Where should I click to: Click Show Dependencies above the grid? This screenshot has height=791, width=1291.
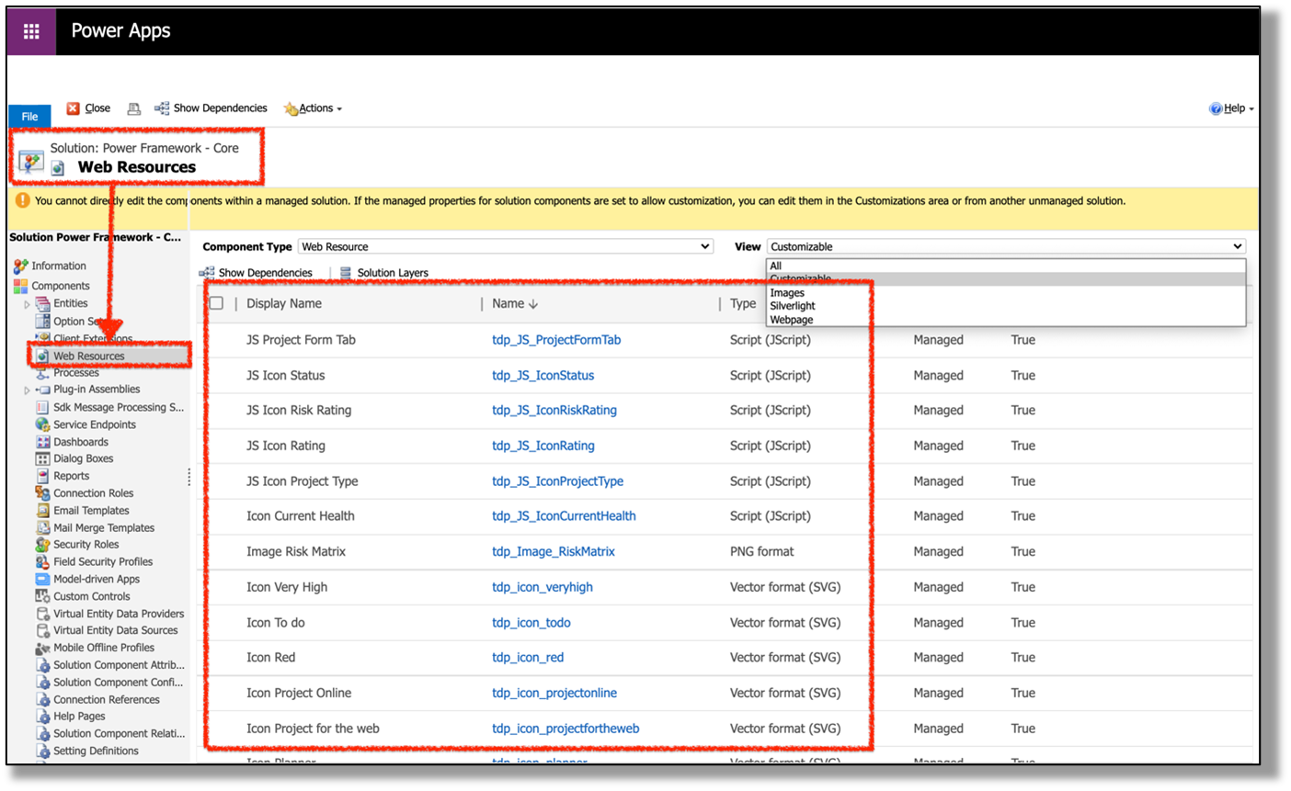[x=256, y=273]
